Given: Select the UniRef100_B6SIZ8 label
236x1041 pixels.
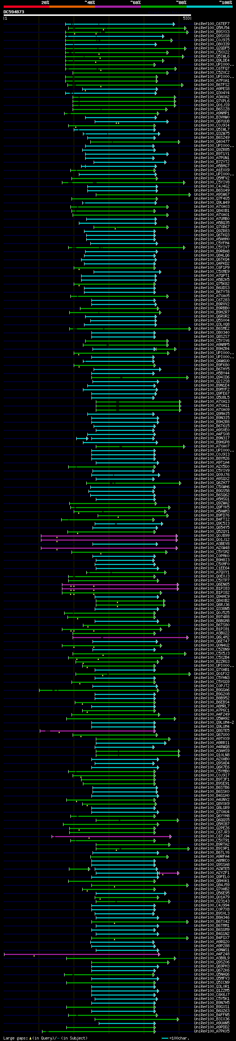Looking at the screenshot, I should pyautogui.click(x=212, y=109).
